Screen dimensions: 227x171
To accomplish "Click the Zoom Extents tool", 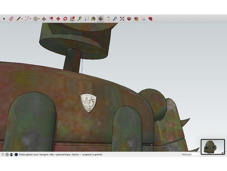I will 122,18.
